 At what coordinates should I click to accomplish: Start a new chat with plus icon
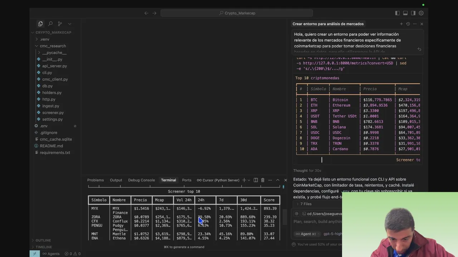tap(401, 24)
